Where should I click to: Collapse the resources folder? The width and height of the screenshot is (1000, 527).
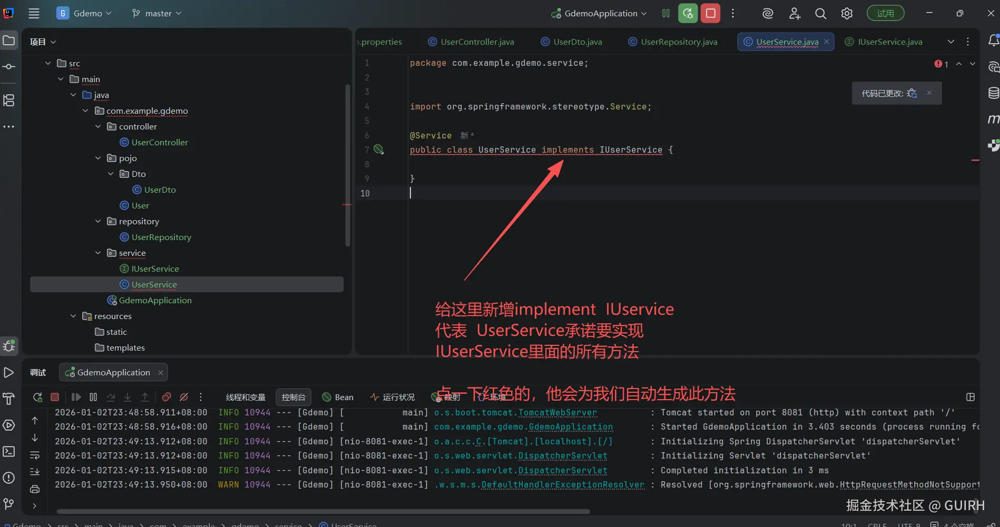click(73, 316)
